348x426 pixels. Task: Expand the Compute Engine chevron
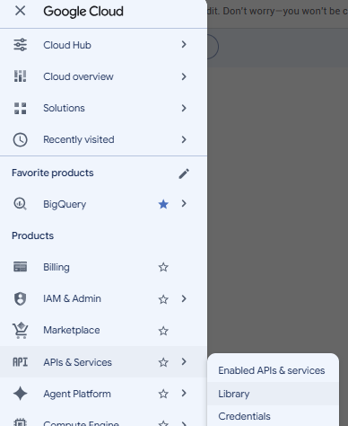[184, 423]
